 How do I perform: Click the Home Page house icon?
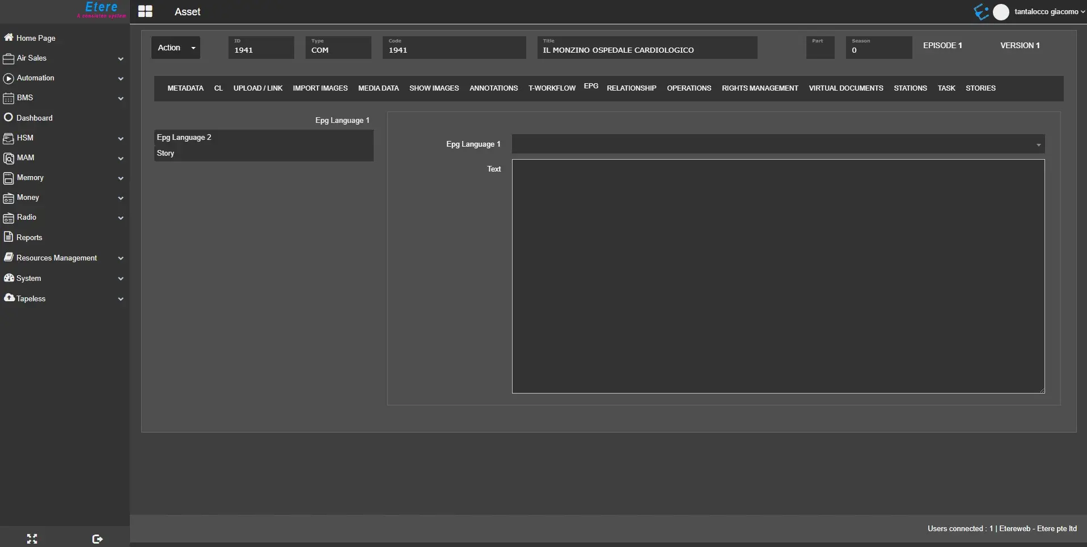tap(9, 37)
